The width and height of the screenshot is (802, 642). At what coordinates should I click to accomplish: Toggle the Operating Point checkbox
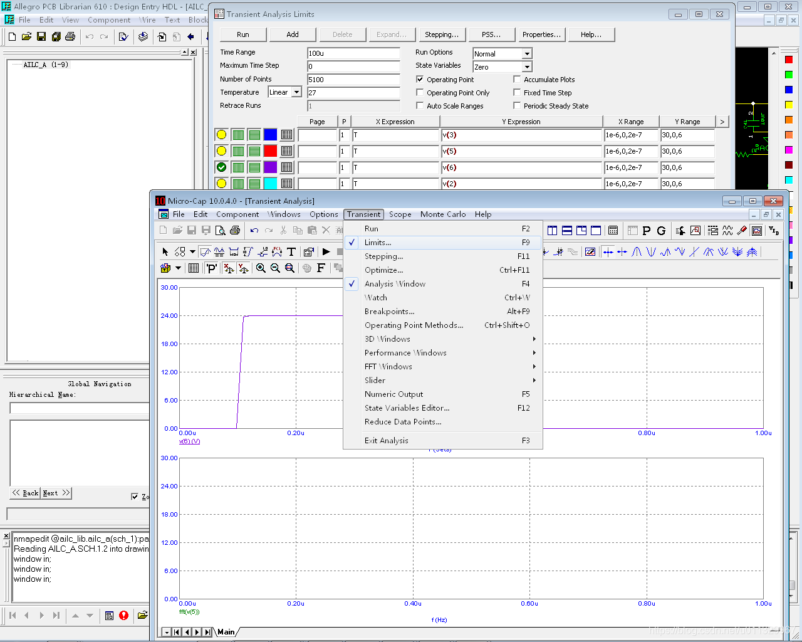click(x=420, y=79)
